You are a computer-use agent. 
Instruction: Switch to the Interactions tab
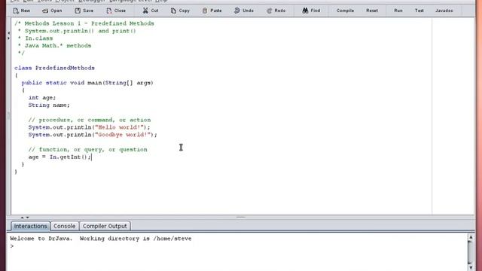pyautogui.click(x=30, y=226)
